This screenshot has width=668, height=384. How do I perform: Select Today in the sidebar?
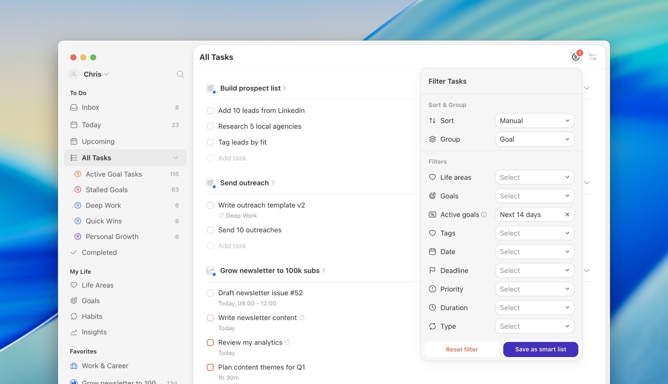(x=125, y=125)
